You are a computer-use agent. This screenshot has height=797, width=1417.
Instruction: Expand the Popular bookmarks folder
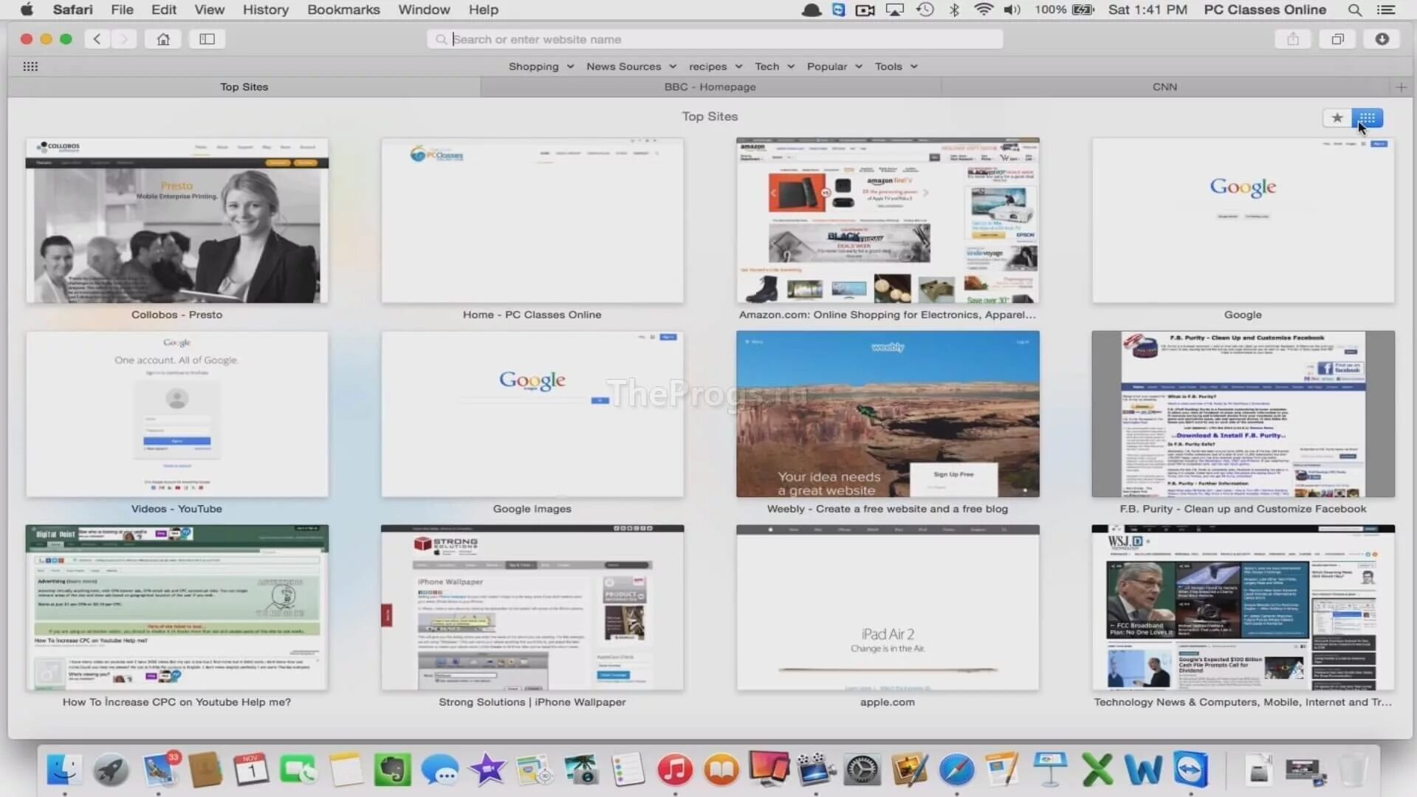(834, 66)
